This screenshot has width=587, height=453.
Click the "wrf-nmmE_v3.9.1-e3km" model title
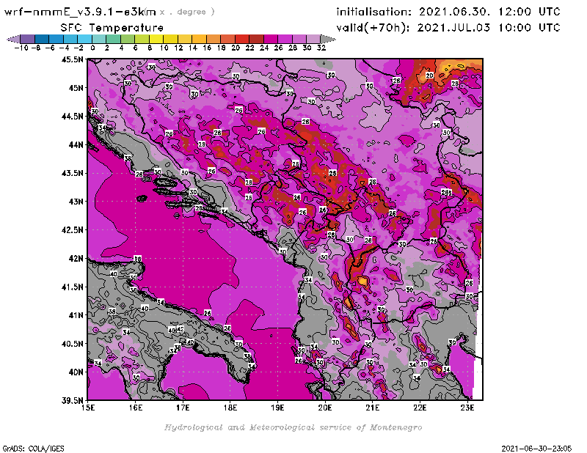[x=80, y=12]
